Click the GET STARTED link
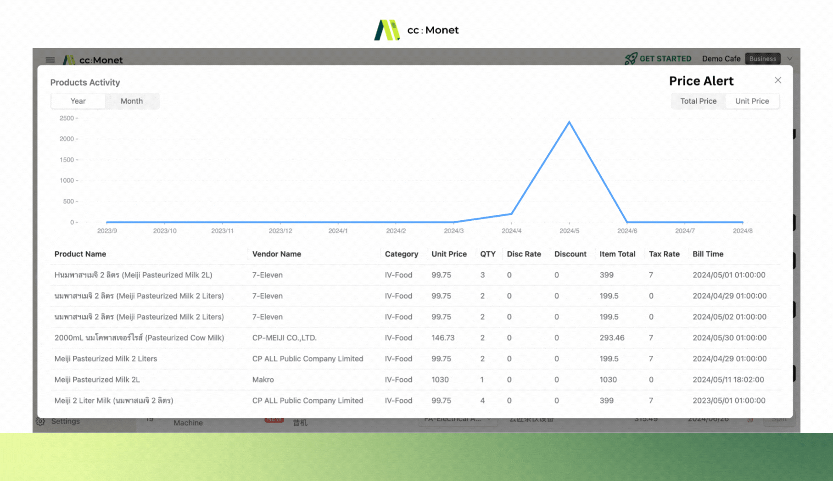This screenshot has height=481, width=833. click(665, 59)
